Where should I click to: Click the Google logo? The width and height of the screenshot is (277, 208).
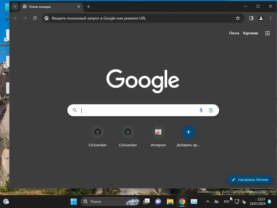[x=143, y=81]
